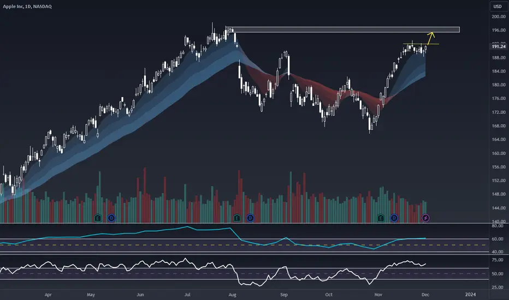This screenshot has height=300, width=509.
Task: Click the 80.00 indicator scale label
Action: pos(498,225)
